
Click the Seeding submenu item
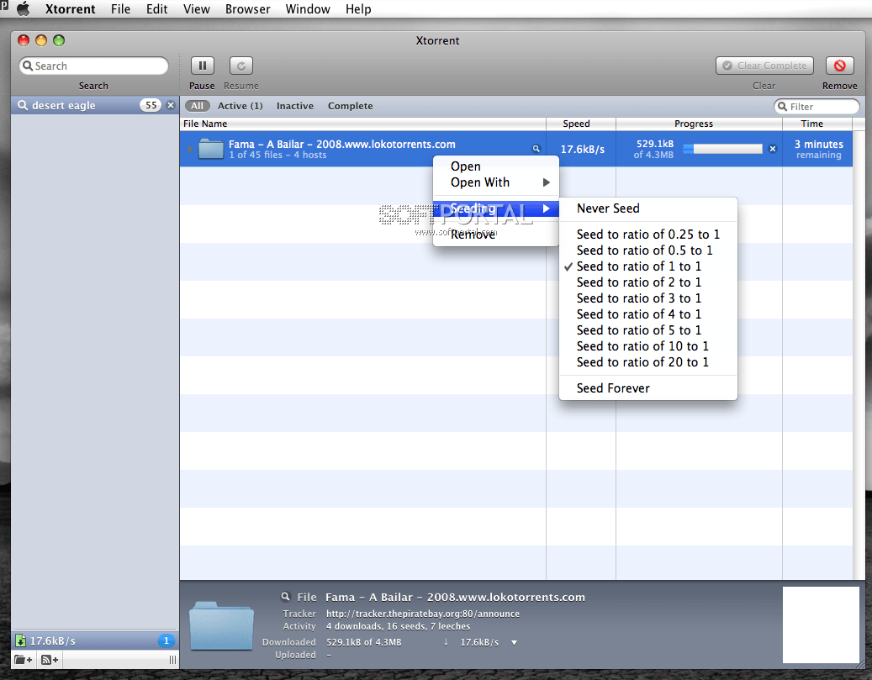point(495,208)
